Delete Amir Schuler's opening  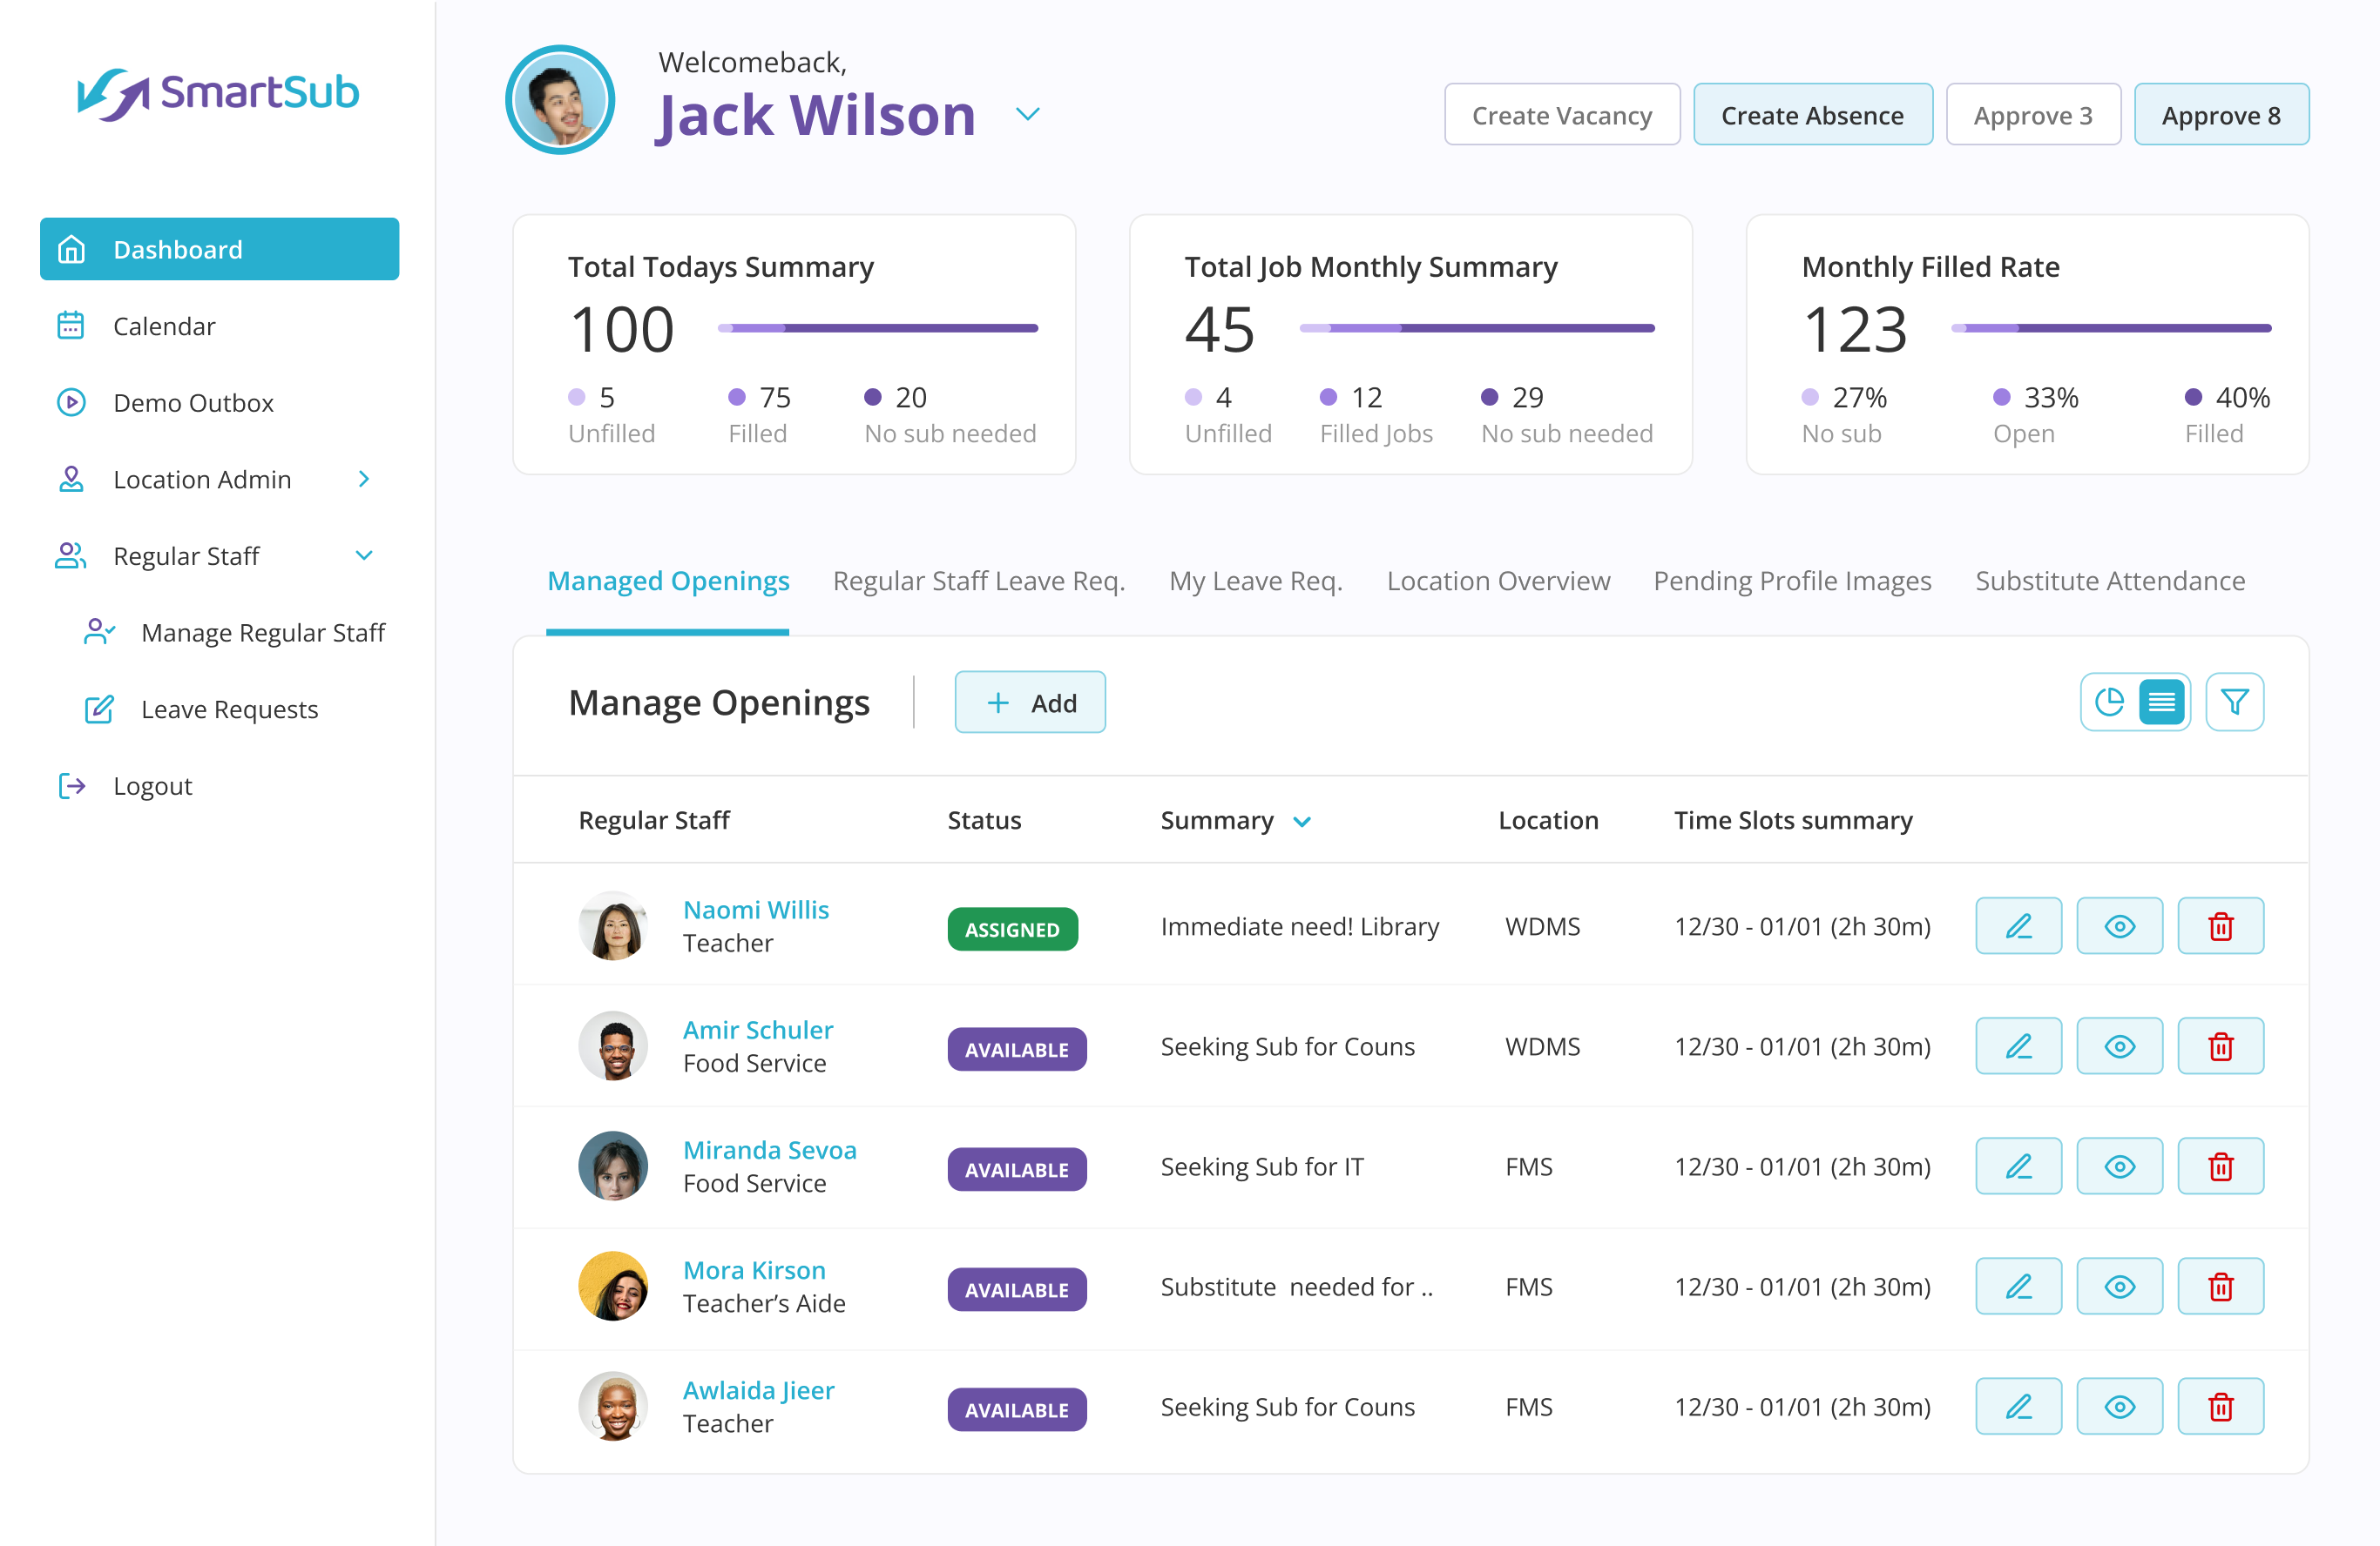coord(2221,1046)
